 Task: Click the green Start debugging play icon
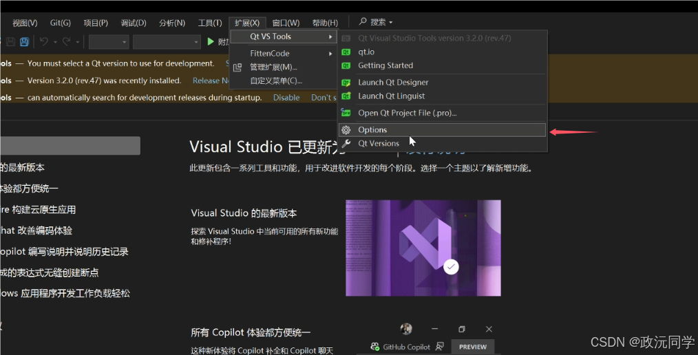click(x=211, y=42)
